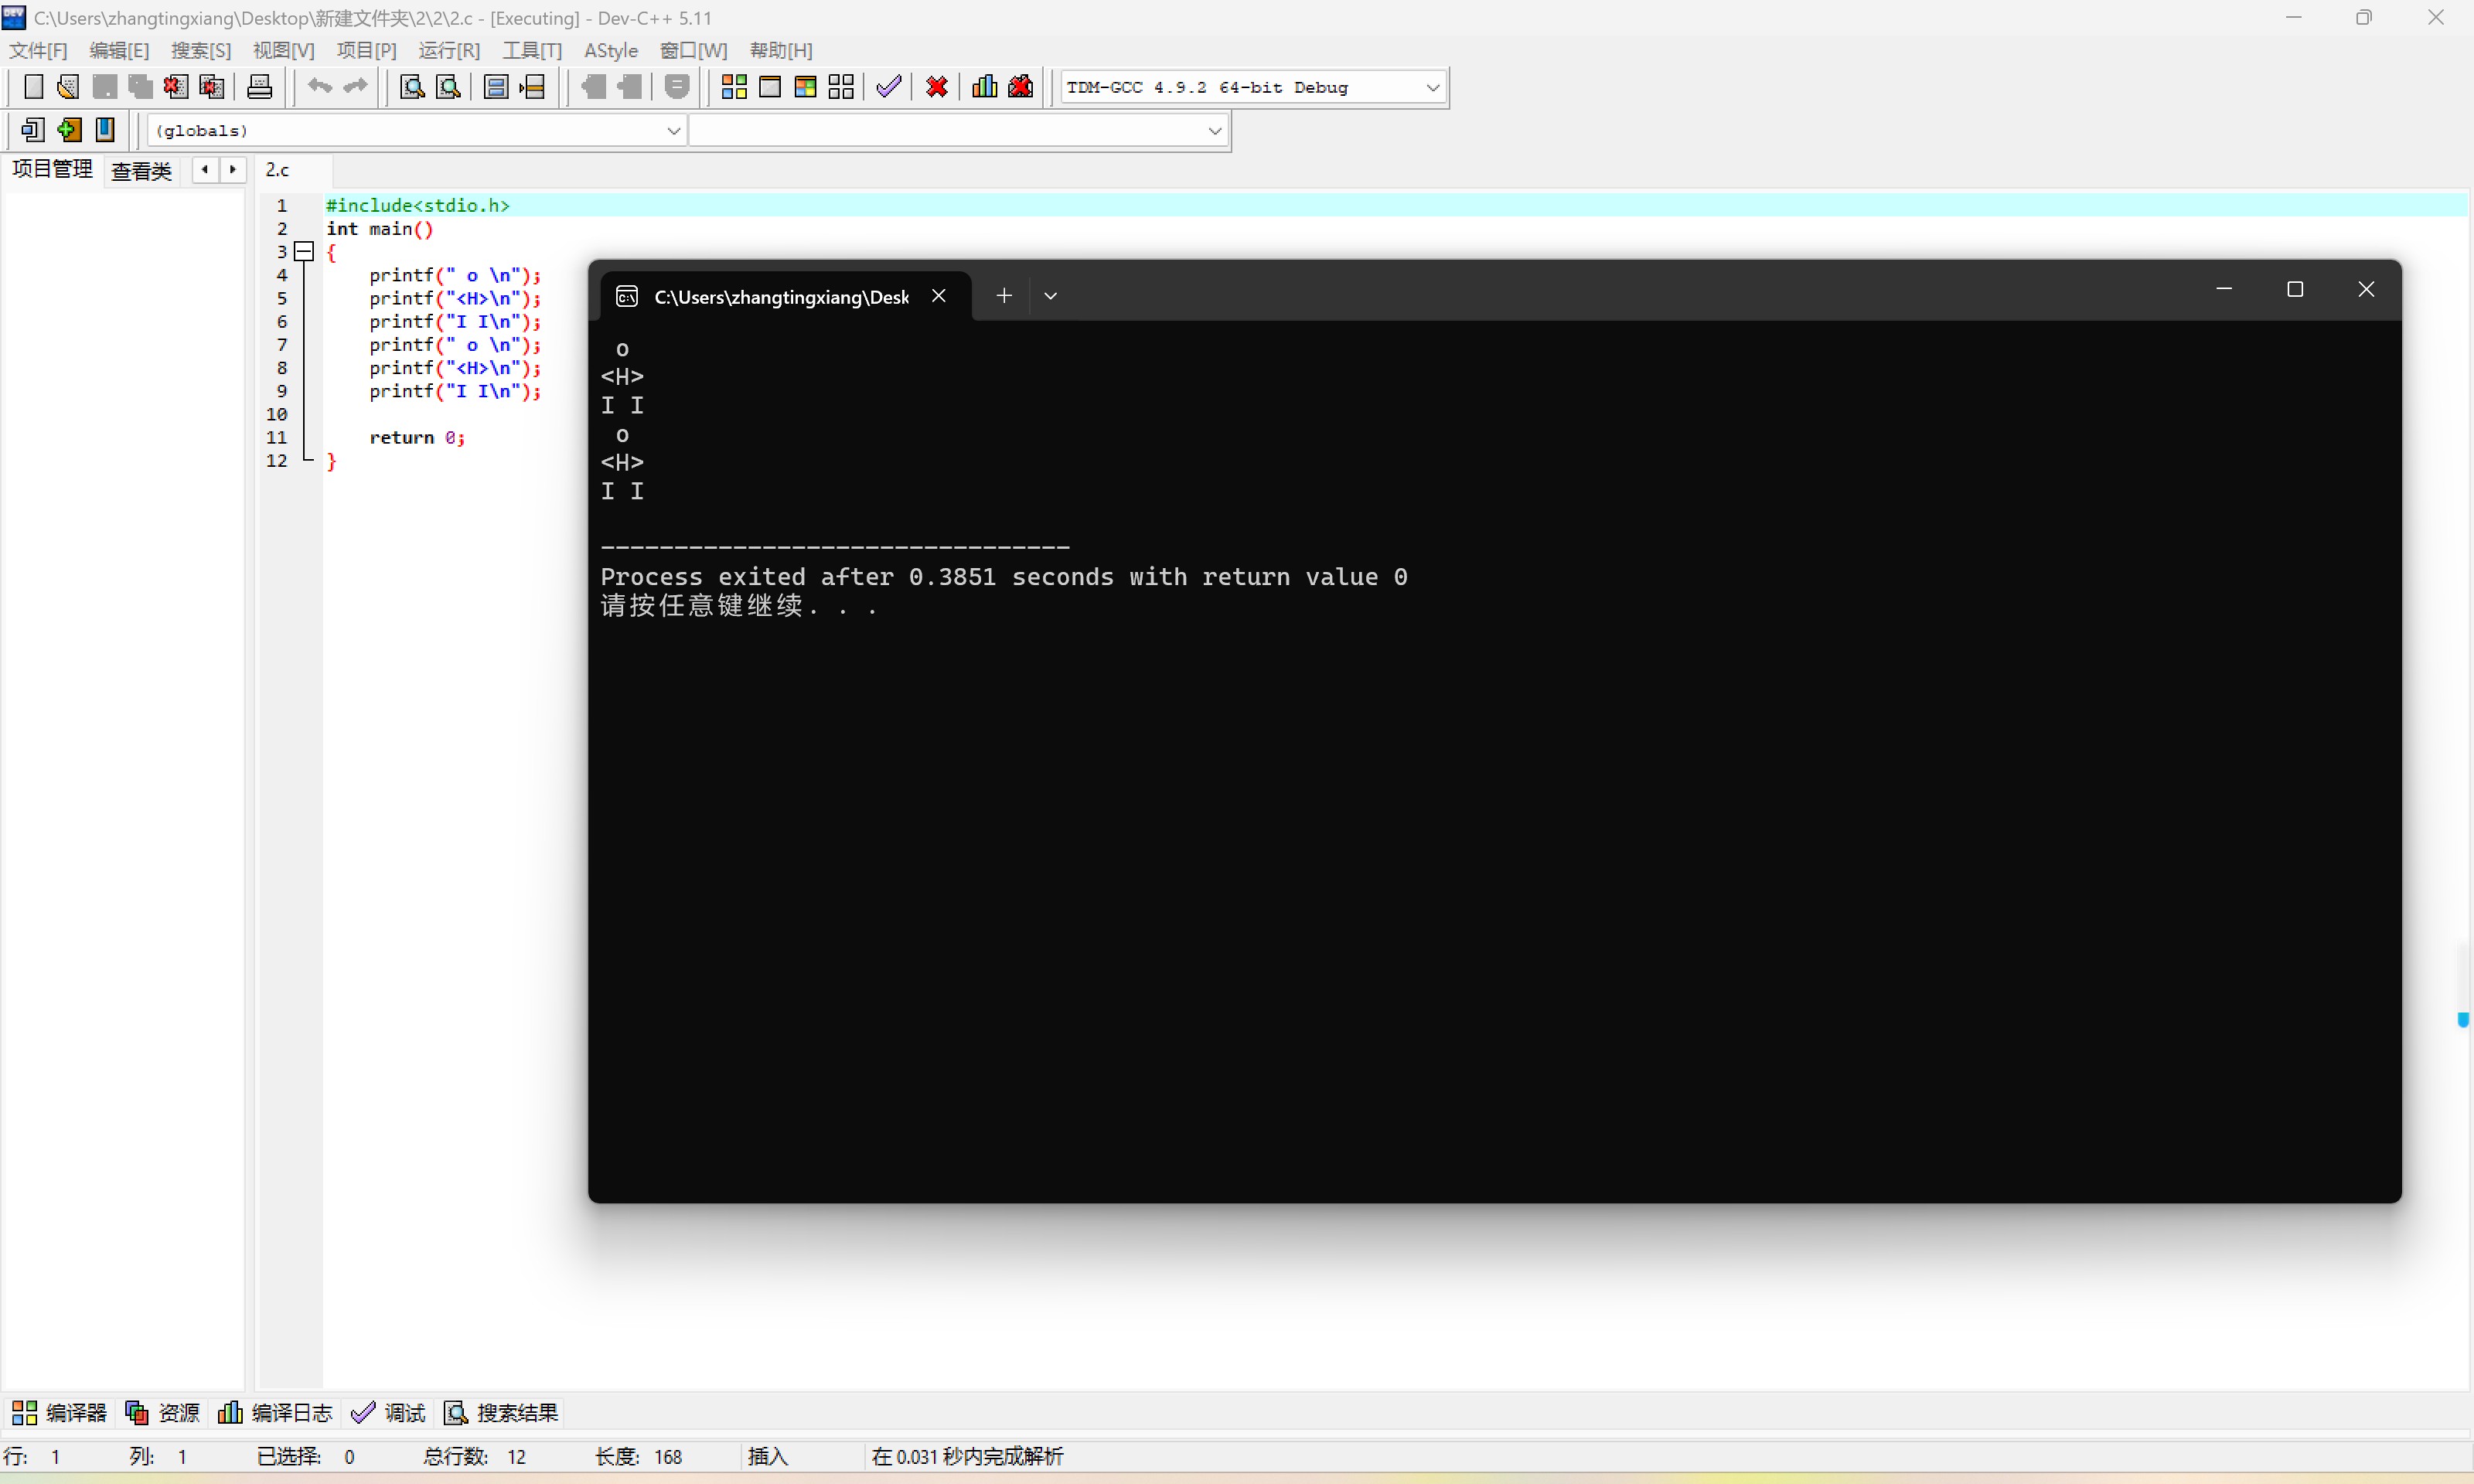Collapse the code fold at line 3
The width and height of the screenshot is (2474, 1484).
pyautogui.click(x=305, y=252)
